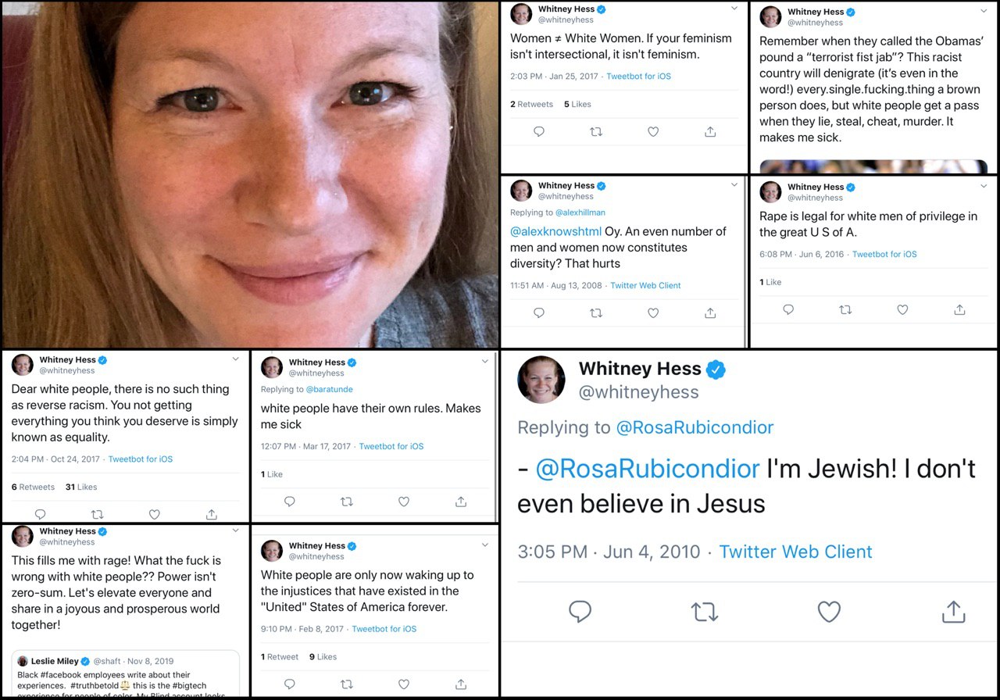Like the reverse racism tweet

coord(155,514)
